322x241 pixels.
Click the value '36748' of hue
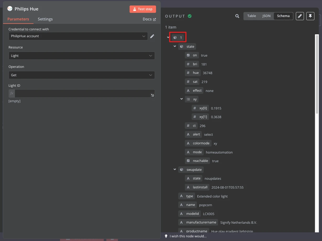point(208,73)
